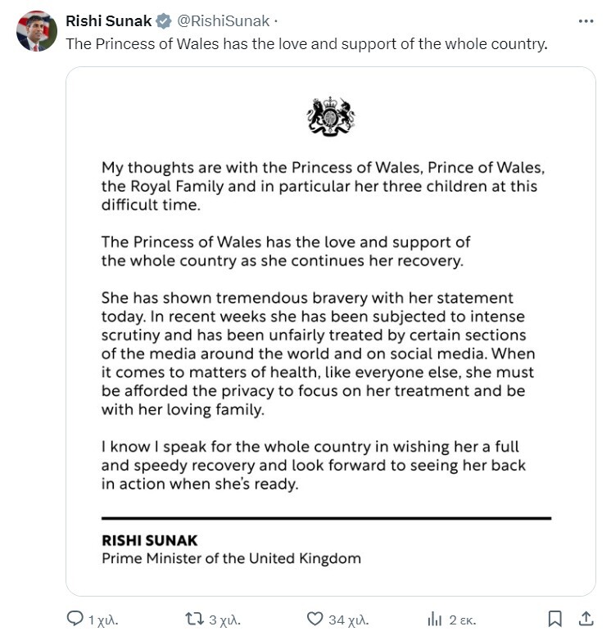
Task: Open the three-dot more options menu
Action: pos(585,20)
